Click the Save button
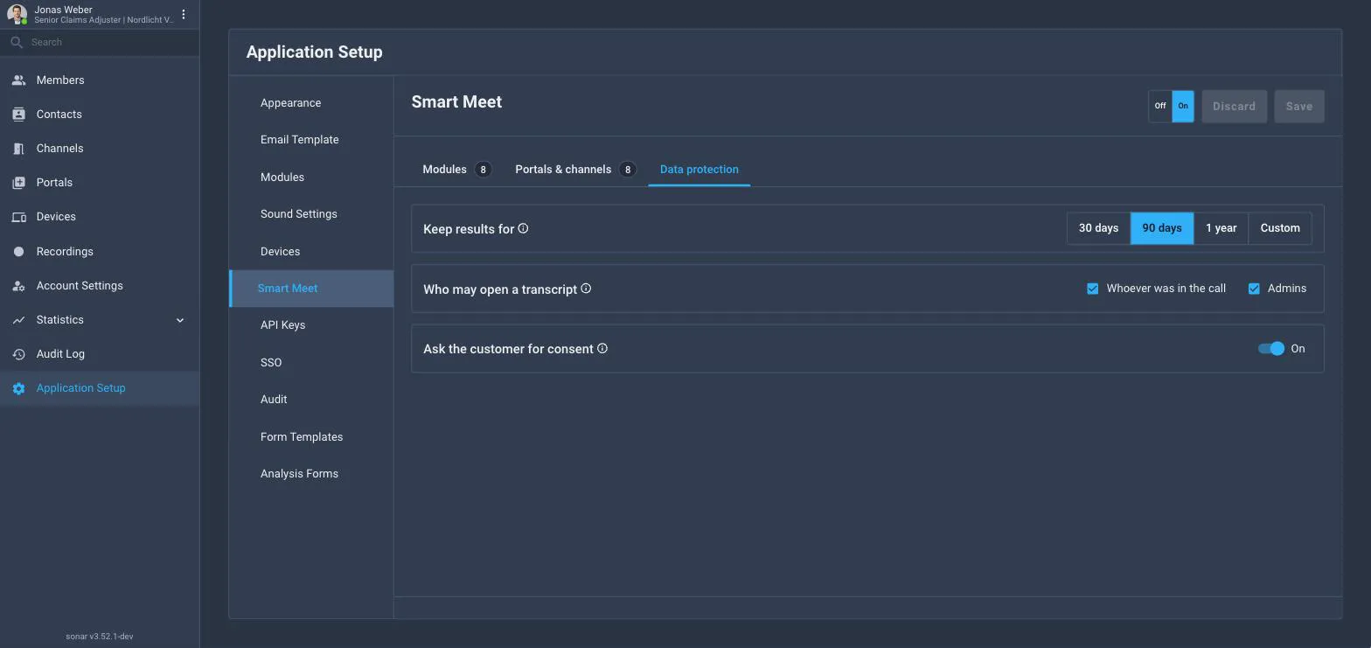The image size is (1371, 648). point(1299,107)
